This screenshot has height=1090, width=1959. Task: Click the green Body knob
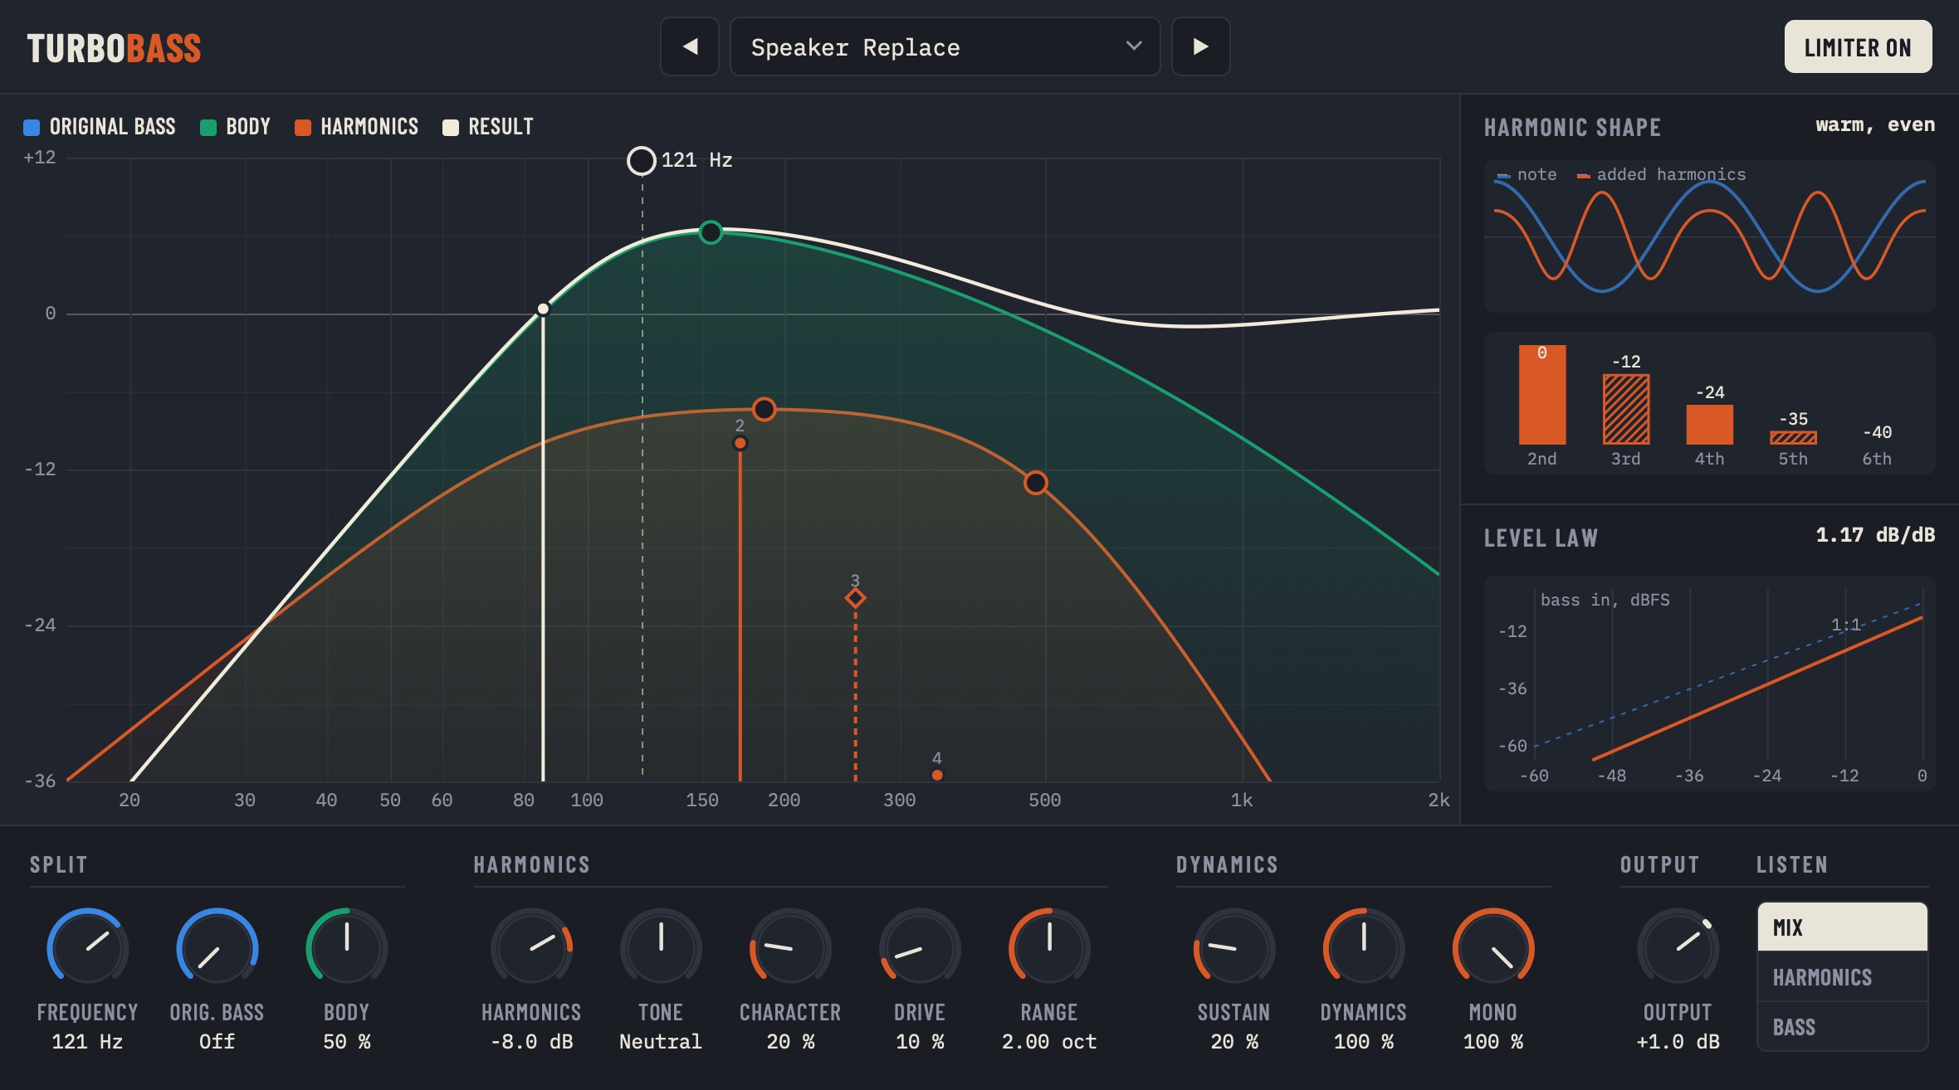[346, 948]
